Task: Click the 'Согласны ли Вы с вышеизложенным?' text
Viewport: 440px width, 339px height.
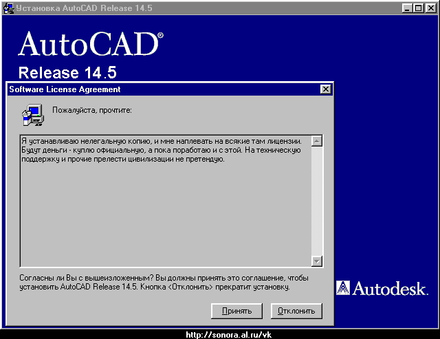Action: (87, 278)
